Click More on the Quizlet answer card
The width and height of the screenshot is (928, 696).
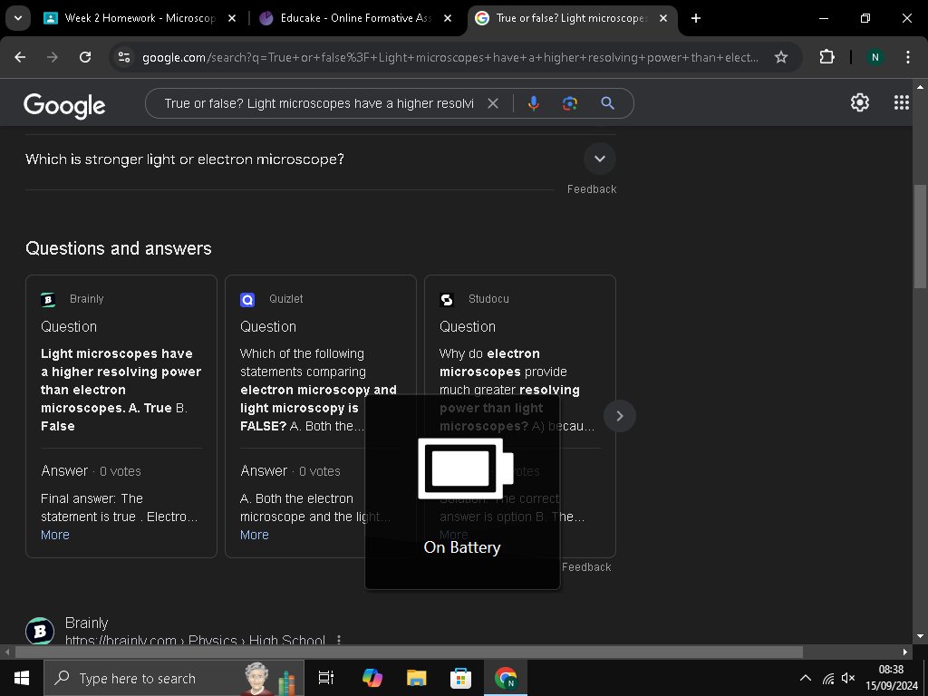pos(255,535)
